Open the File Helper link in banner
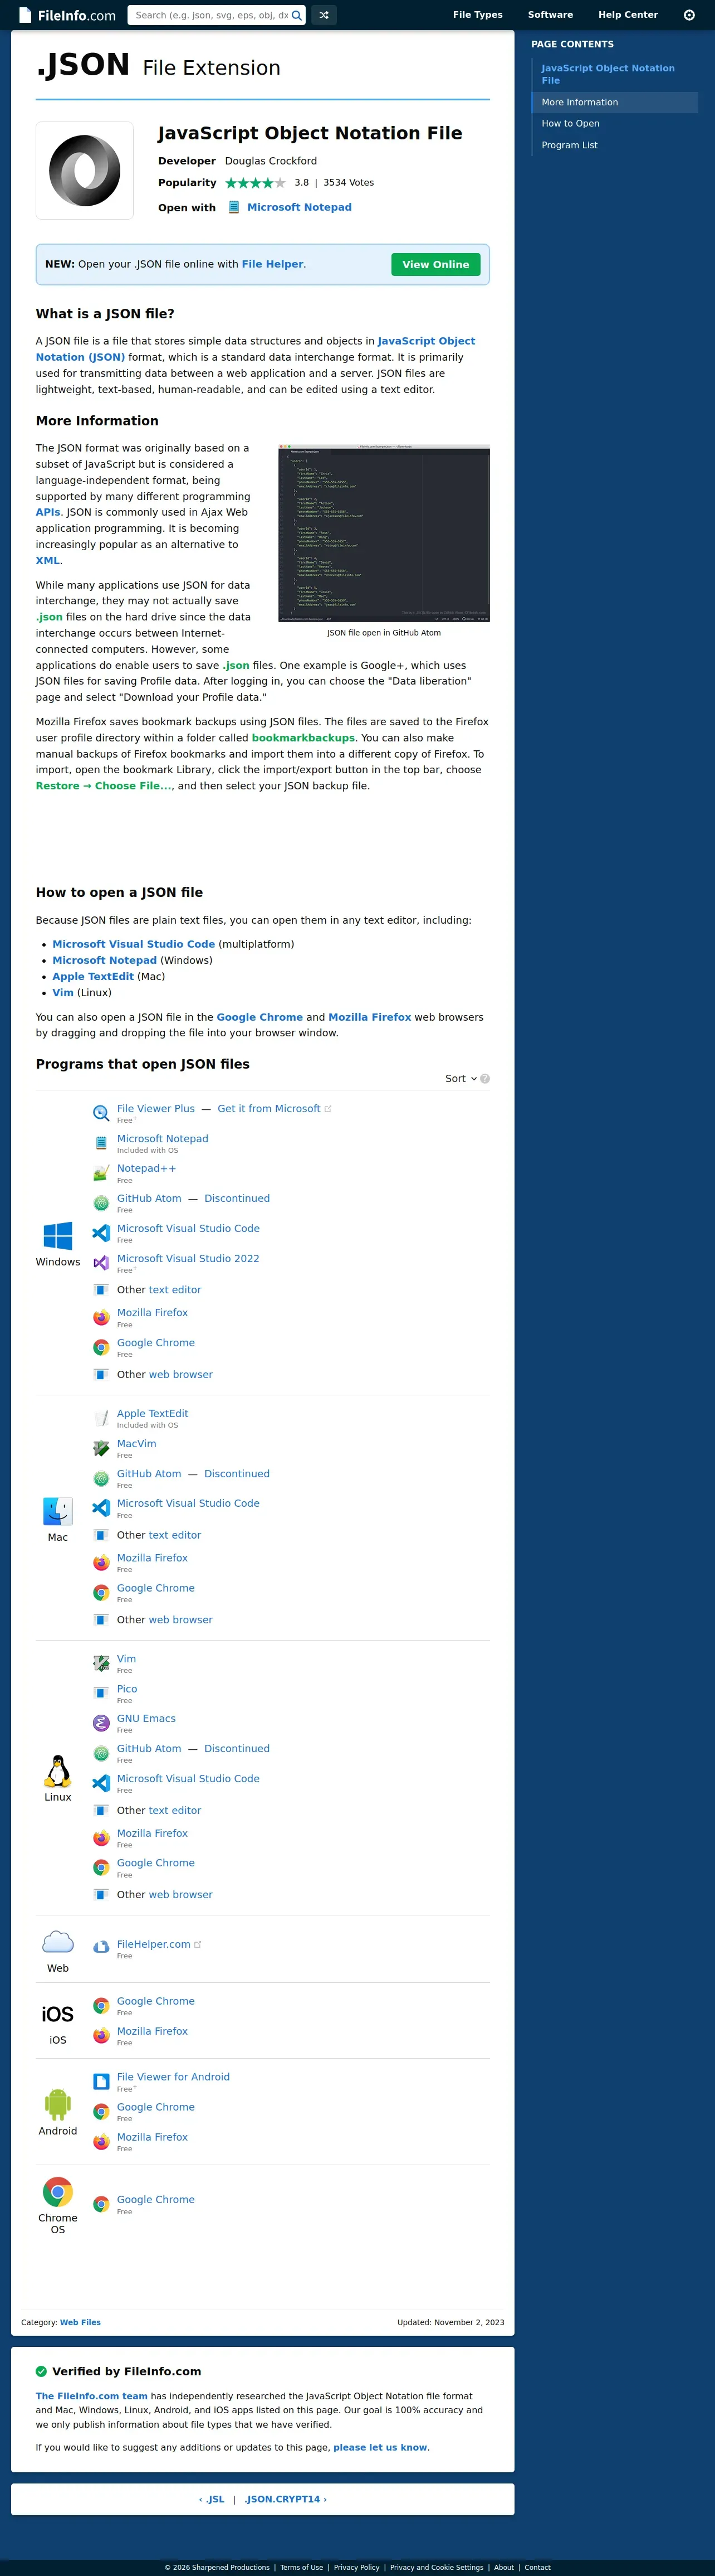The height and width of the screenshot is (2576, 715). pos(273,264)
